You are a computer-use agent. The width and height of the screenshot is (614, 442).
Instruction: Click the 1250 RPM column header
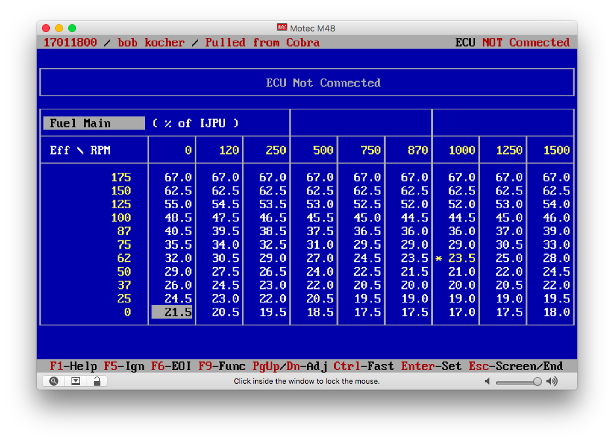tap(509, 150)
